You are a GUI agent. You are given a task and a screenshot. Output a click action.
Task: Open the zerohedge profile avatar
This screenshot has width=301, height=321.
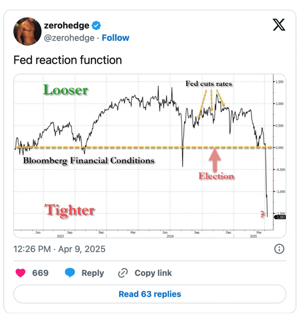[x=27, y=31]
